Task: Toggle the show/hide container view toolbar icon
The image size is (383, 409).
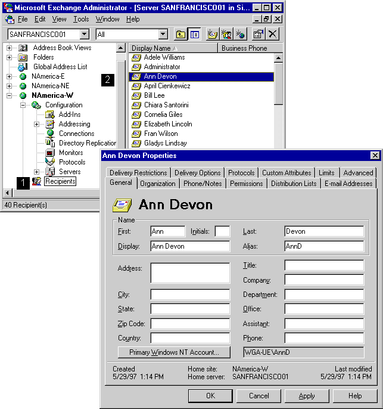Action: tap(194, 34)
